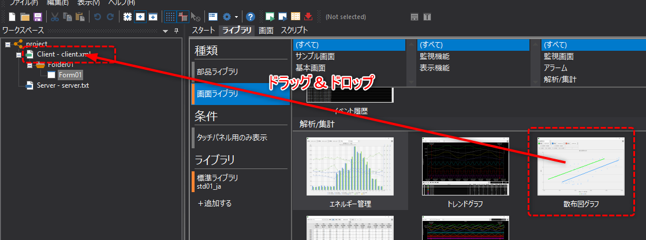Switch to the 画面 tab
The height and width of the screenshot is (240, 646).
pos(266,30)
